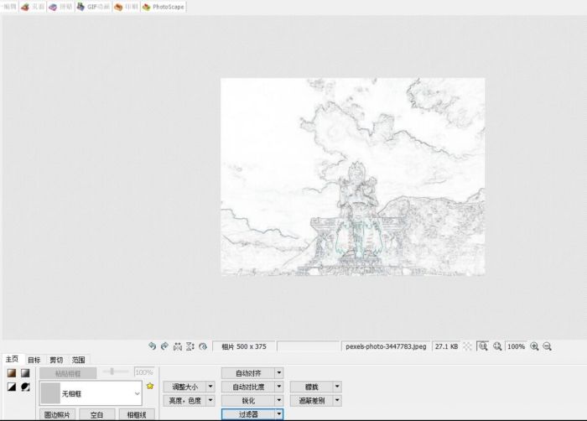Expand the 锐化 sharpen dropdown arrow
Screen dimensions: 587x421
279,401
